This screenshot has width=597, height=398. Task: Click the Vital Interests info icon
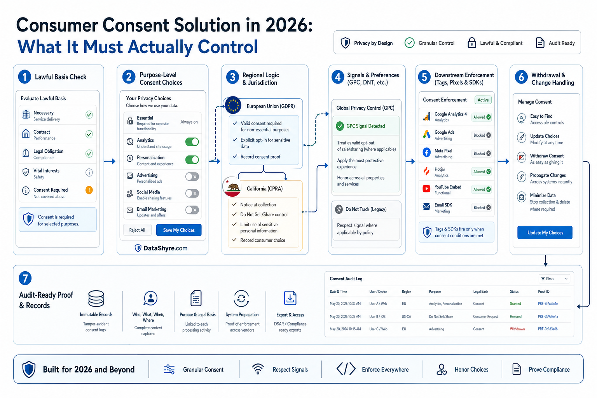89,173
